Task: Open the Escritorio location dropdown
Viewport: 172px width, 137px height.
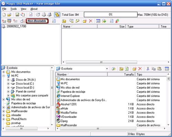Action: click(107, 69)
